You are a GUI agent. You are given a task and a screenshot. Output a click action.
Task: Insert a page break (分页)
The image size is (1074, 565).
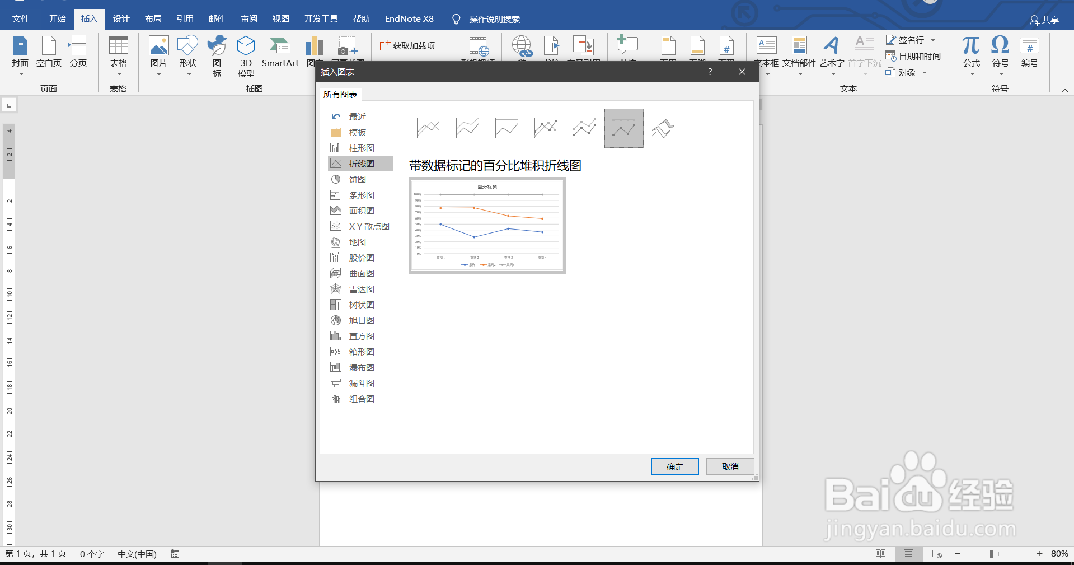78,52
